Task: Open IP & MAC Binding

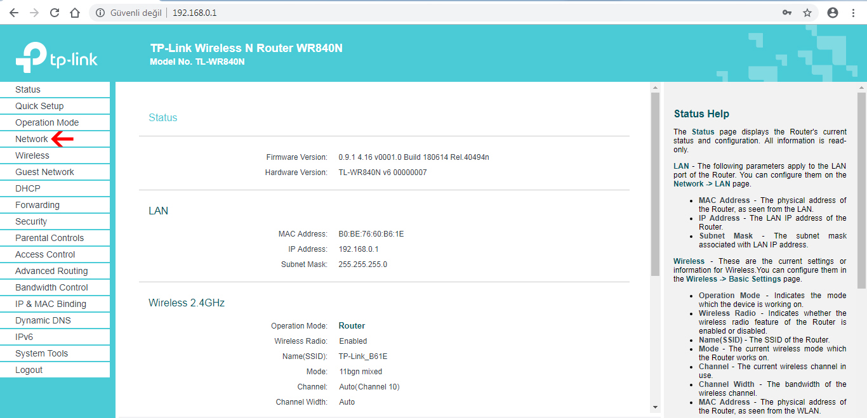Action: tap(55, 304)
